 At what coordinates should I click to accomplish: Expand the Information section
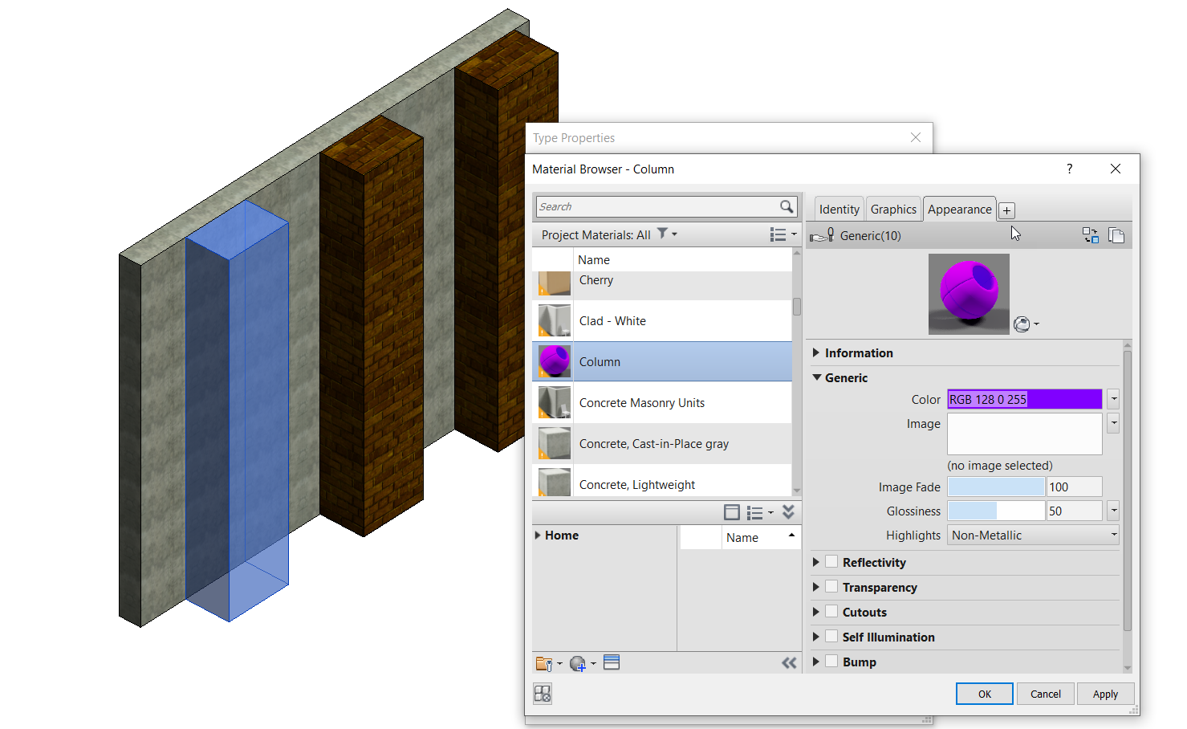point(817,352)
